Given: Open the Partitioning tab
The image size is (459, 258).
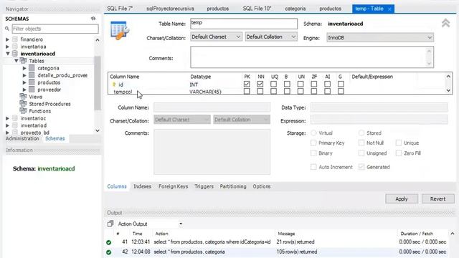Looking at the screenshot, I should tap(233, 186).
